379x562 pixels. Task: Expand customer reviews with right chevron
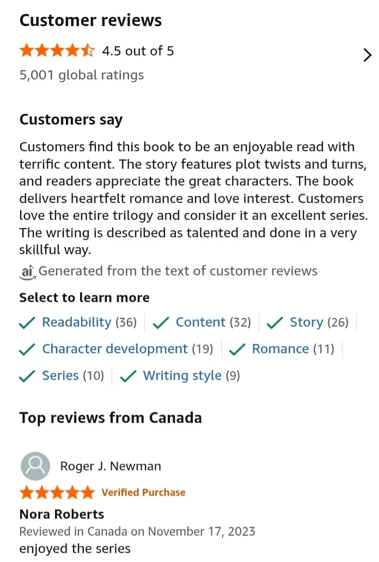(x=368, y=55)
